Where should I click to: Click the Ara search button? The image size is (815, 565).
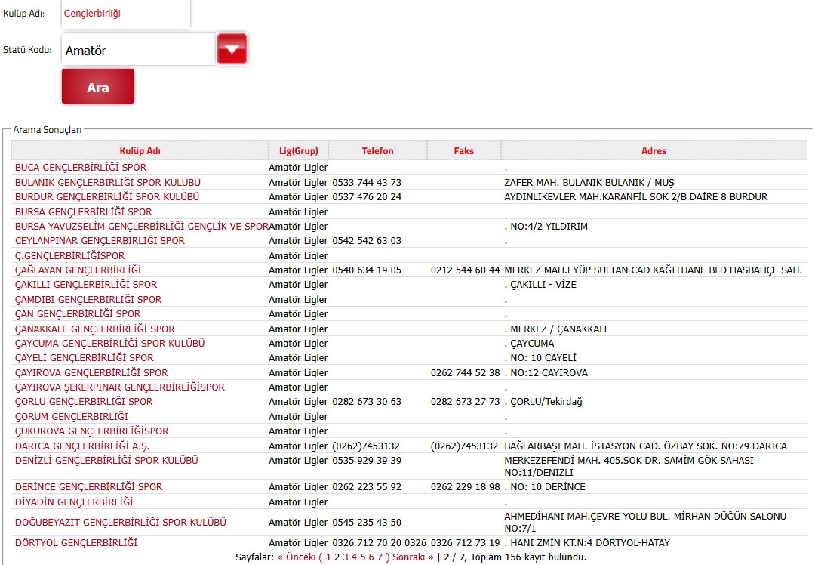click(x=98, y=87)
